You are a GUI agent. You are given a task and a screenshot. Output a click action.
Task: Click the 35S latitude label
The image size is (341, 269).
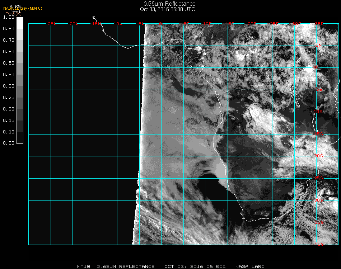(x=319, y=222)
